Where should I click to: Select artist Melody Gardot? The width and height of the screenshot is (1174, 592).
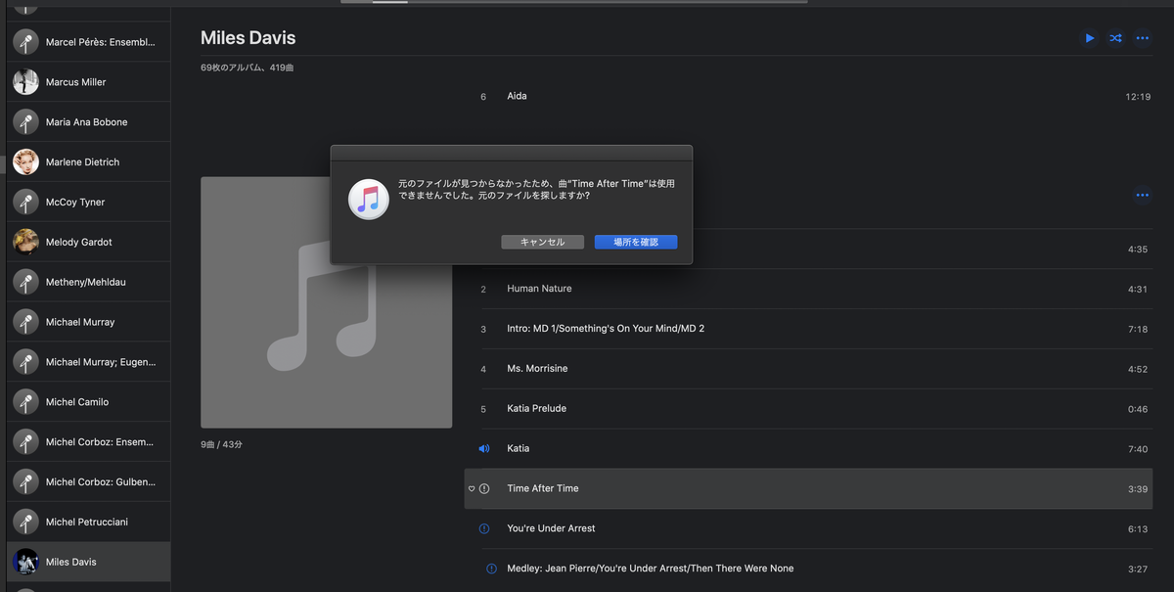(x=89, y=242)
